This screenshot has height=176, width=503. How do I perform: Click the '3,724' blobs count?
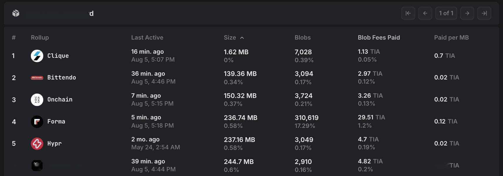coord(304,96)
